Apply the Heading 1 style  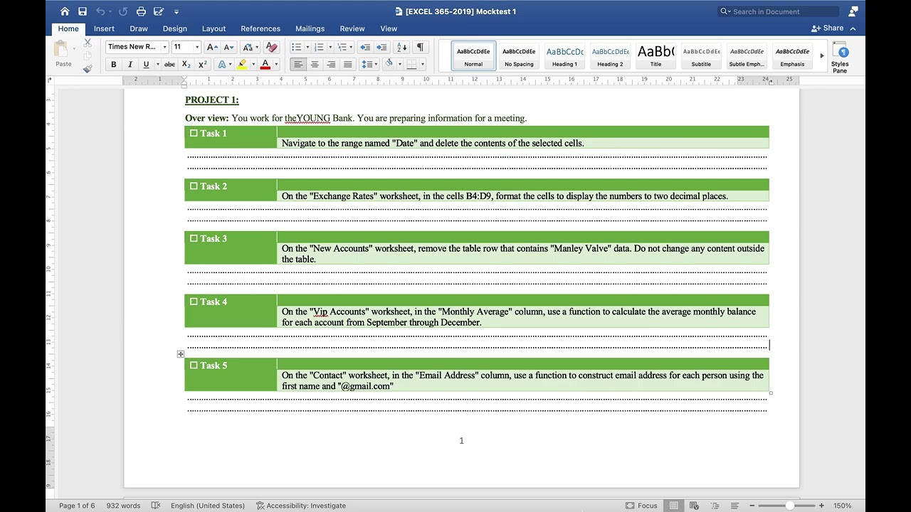click(564, 55)
